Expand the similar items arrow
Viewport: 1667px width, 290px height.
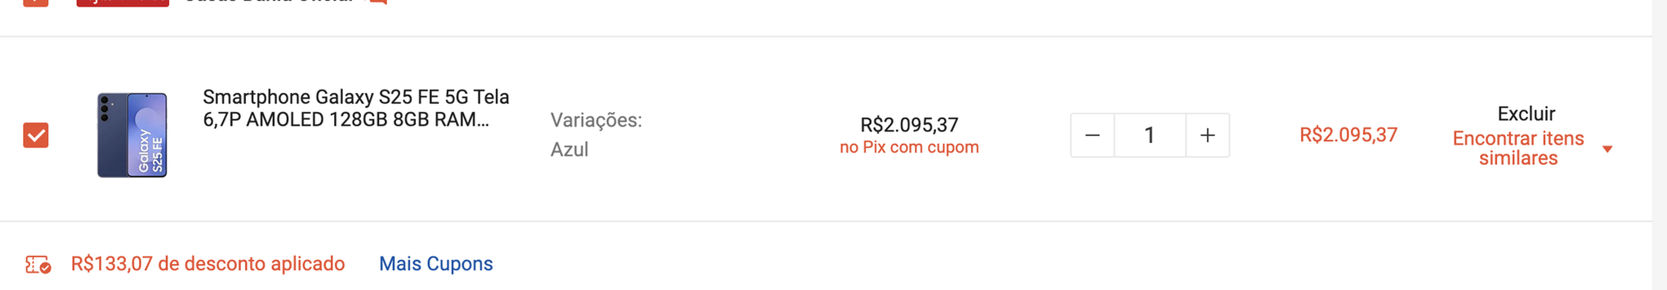point(1607,150)
